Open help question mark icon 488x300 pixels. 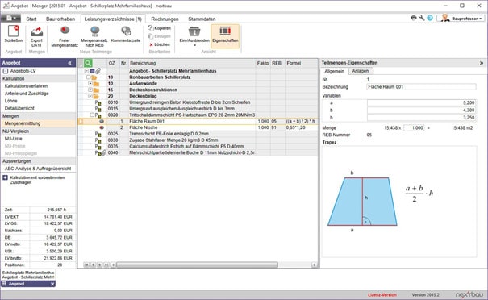[430, 18]
